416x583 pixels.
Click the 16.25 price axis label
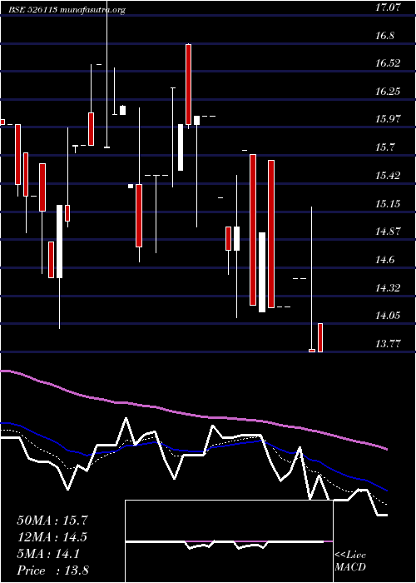388,91
